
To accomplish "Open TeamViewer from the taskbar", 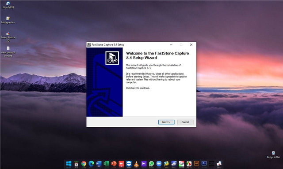I will coord(129,164).
